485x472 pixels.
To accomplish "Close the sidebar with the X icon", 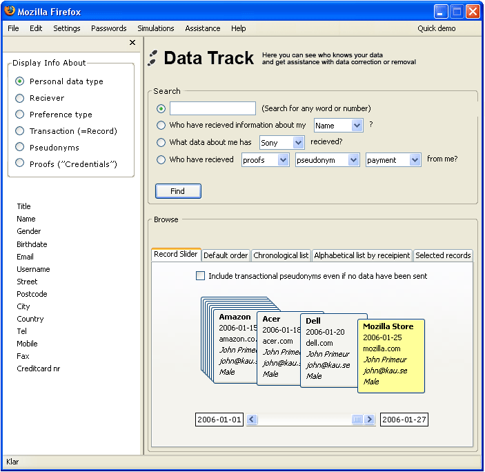I will 132,43.
